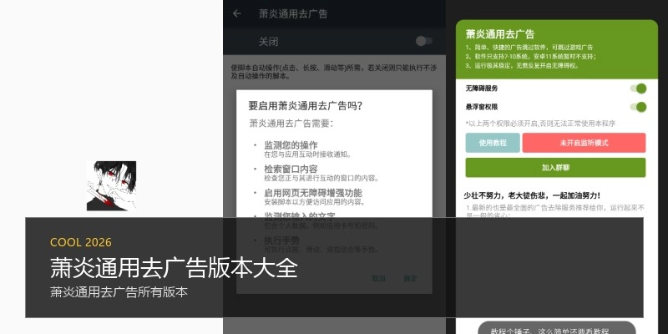
Task: Click the 少壮不努力,老大徒伤悲 slogan text
Action: 532,195
